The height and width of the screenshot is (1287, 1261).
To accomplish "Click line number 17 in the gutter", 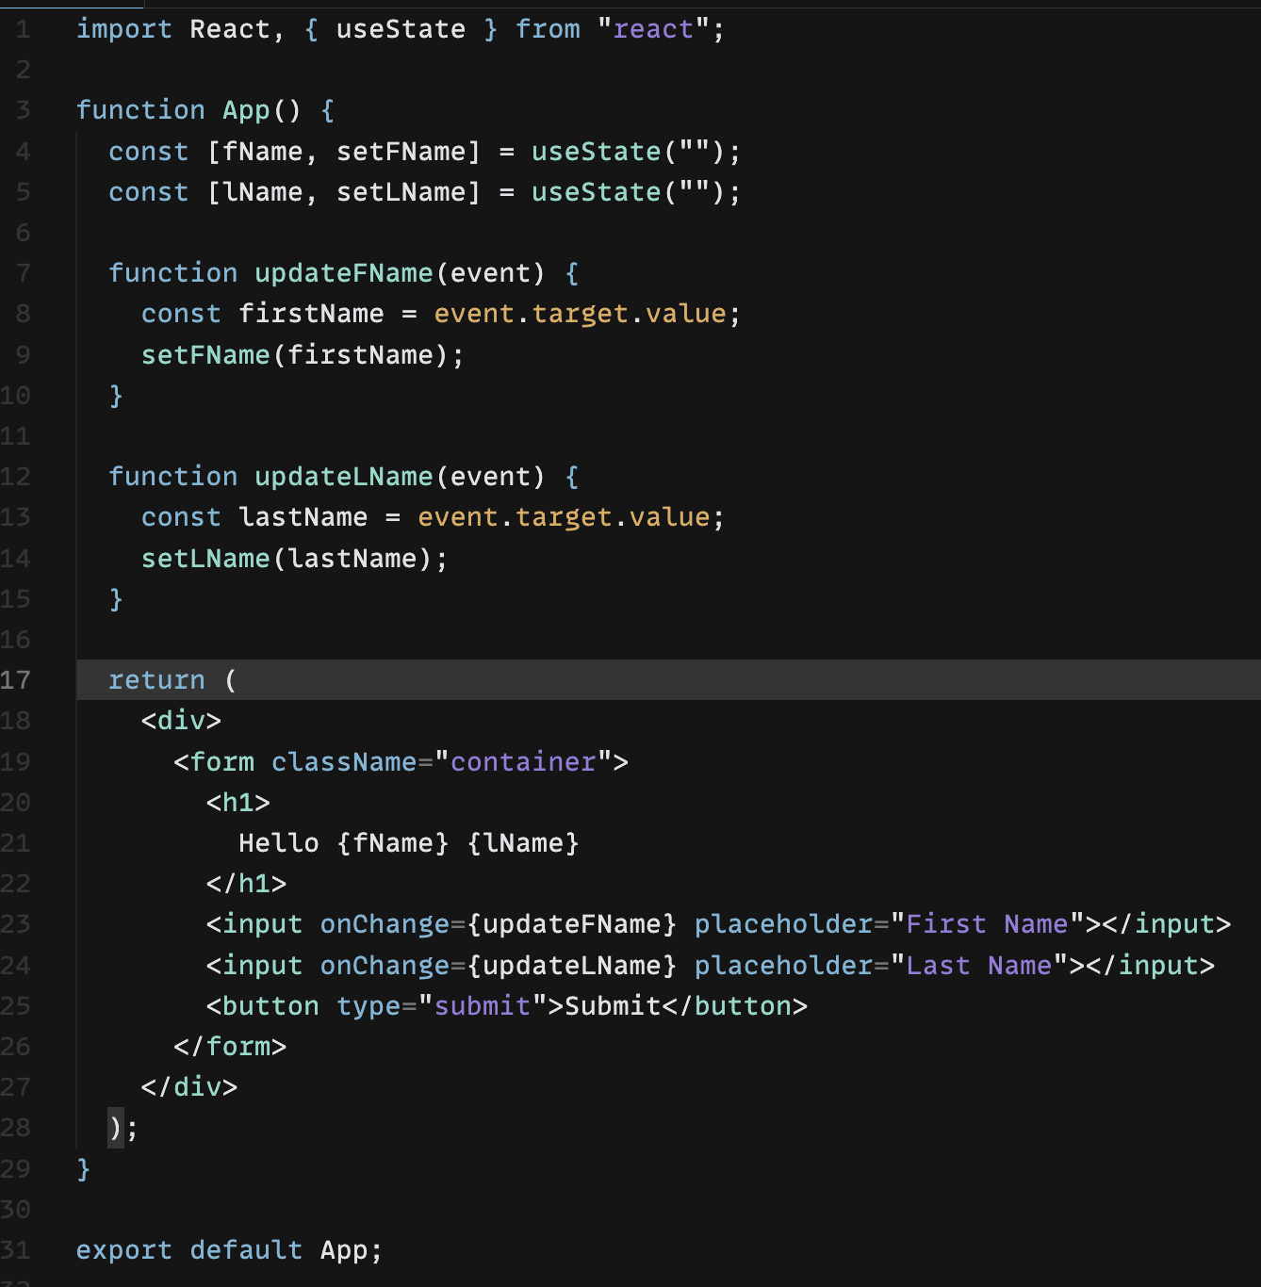I will tap(16, 680).
